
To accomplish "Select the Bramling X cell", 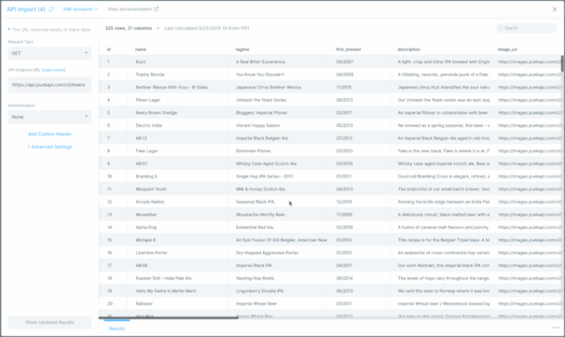I will click(x=177, y=176).
